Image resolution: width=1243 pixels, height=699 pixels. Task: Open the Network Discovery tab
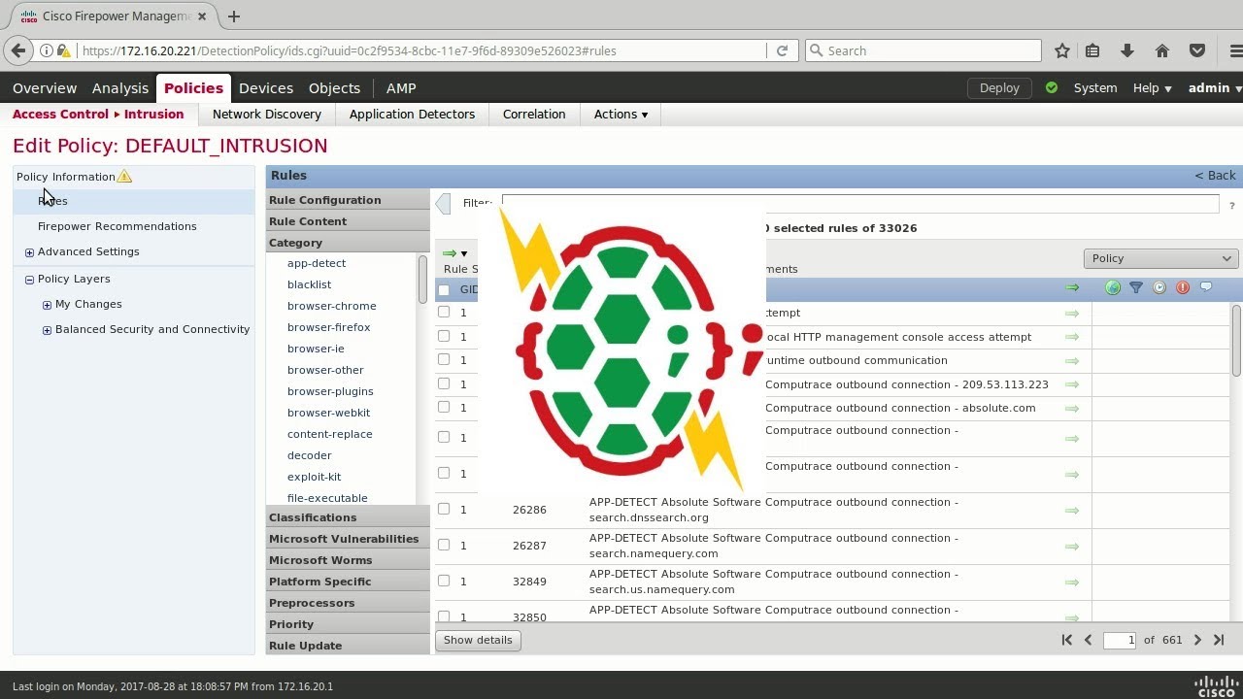coord(267,114)
